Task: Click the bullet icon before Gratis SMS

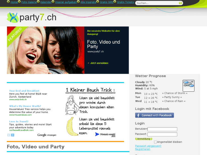Action: click(98, 2)
